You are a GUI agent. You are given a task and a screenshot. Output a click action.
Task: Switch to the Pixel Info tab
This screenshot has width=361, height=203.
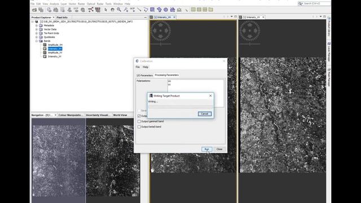[x=62, y=17]
